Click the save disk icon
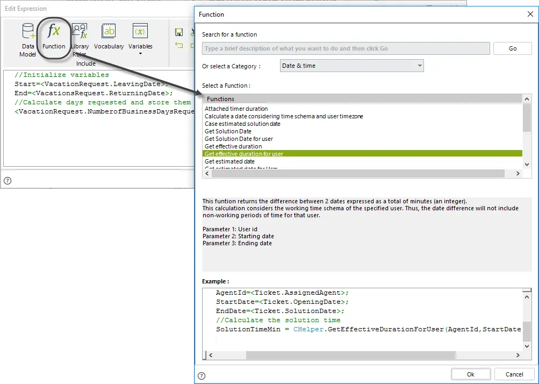 tap(179, 32)
